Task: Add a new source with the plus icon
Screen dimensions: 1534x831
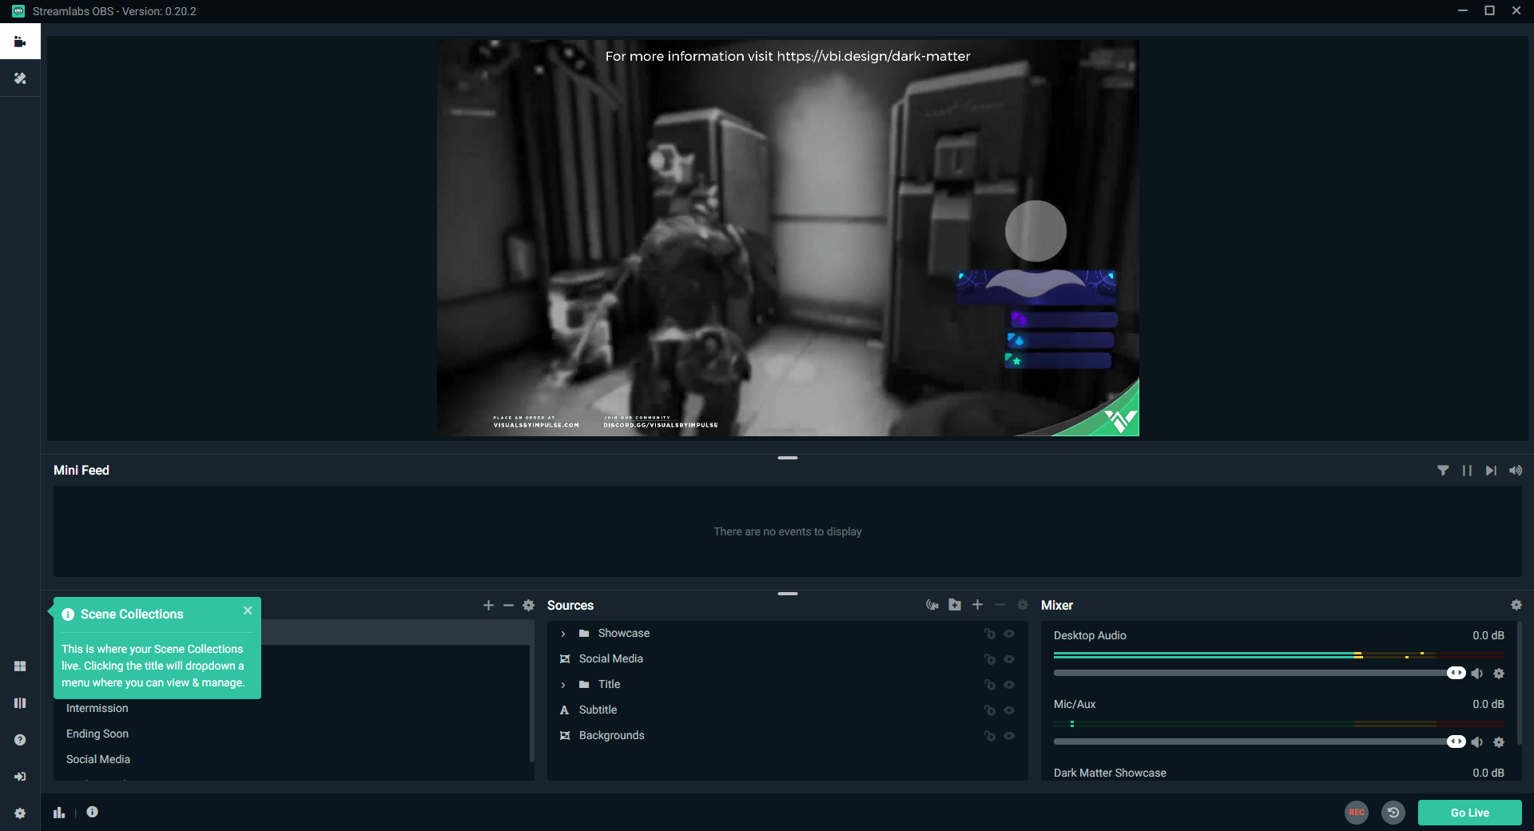Action: pos(978,606)
